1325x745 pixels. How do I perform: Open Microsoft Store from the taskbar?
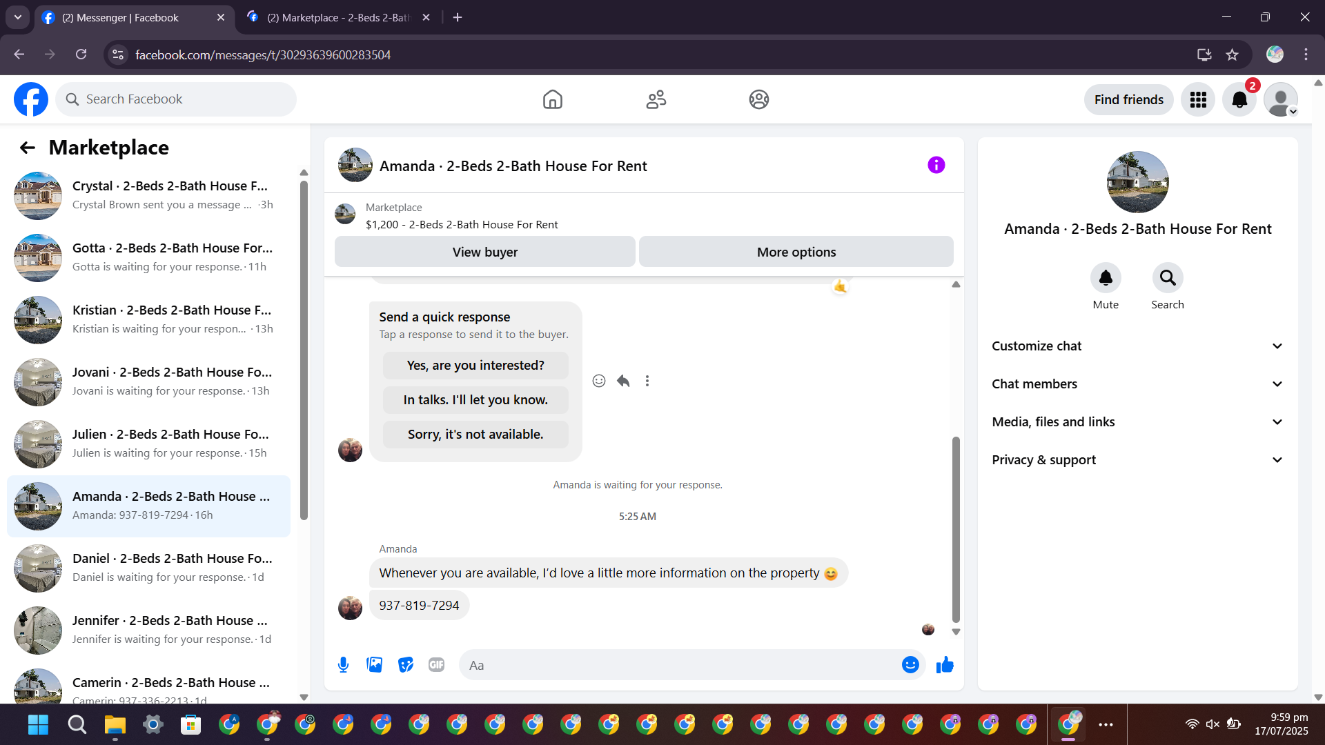[190, 724]
